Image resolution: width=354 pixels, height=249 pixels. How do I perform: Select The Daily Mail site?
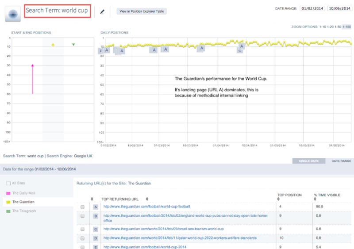24,193
